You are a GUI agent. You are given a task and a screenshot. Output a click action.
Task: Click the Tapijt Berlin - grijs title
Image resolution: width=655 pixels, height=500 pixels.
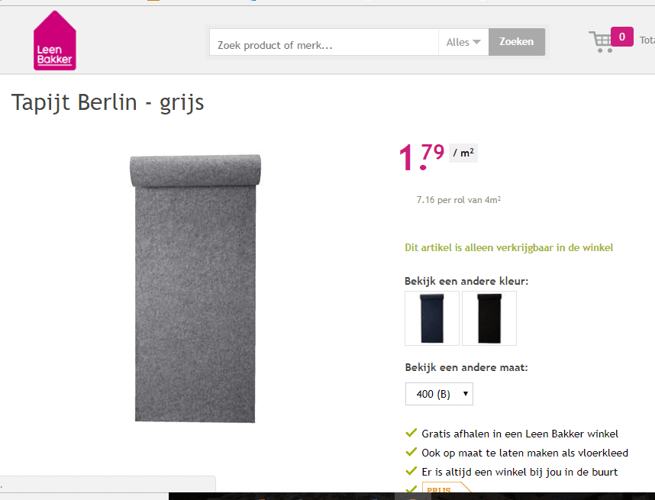coord(108,102)
